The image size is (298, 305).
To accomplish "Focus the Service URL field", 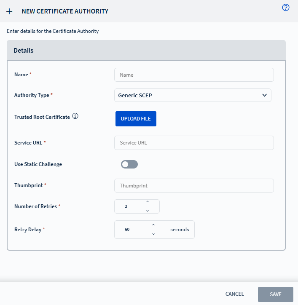I will tap(194, 143).
